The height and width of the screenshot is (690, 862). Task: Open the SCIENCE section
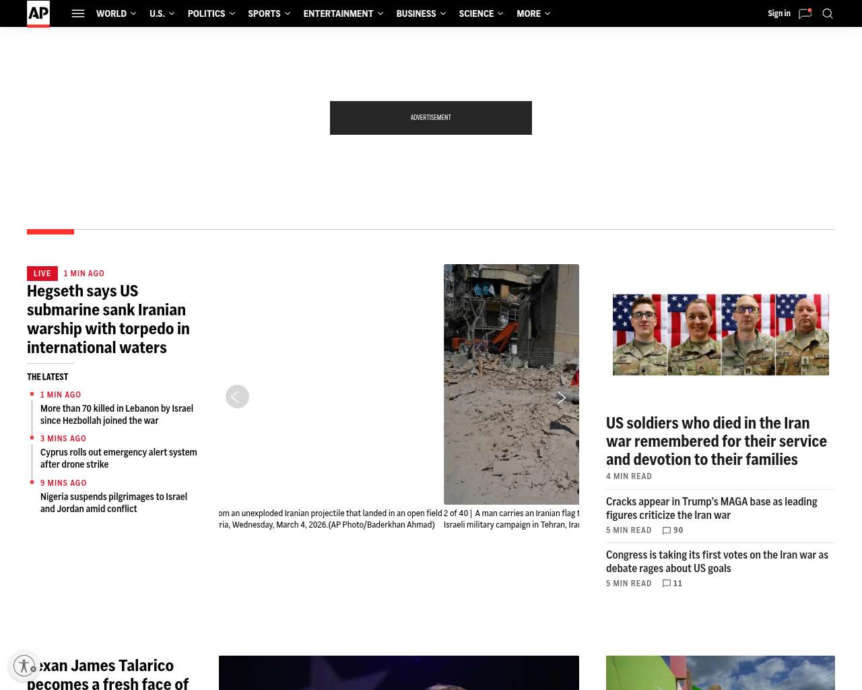(476, 13)
